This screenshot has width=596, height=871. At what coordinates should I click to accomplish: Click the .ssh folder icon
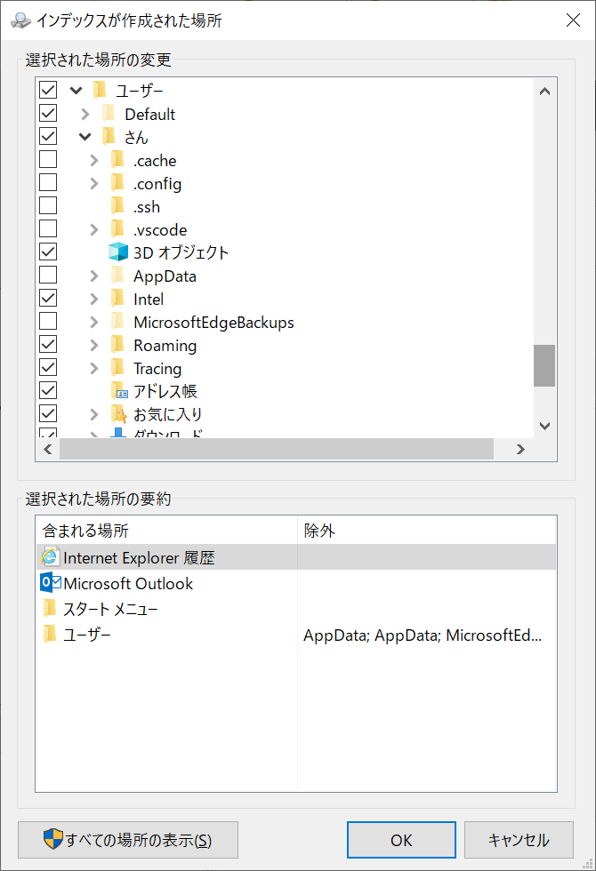tap(117, 206)
